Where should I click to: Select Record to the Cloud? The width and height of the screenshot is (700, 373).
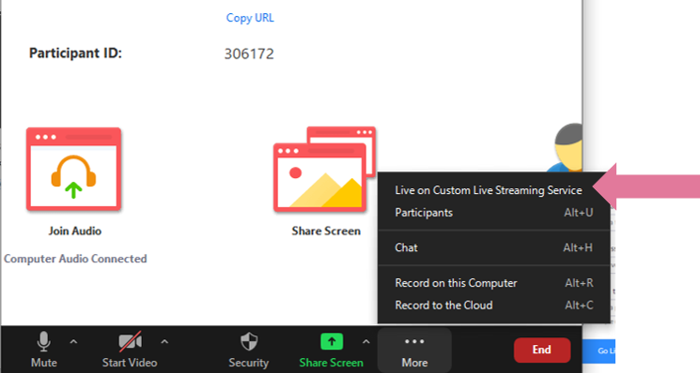[493, 306]
